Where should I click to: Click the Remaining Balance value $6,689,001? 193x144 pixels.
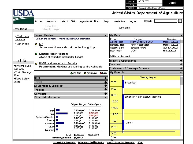pyautogui.click(x=79, y=138)
